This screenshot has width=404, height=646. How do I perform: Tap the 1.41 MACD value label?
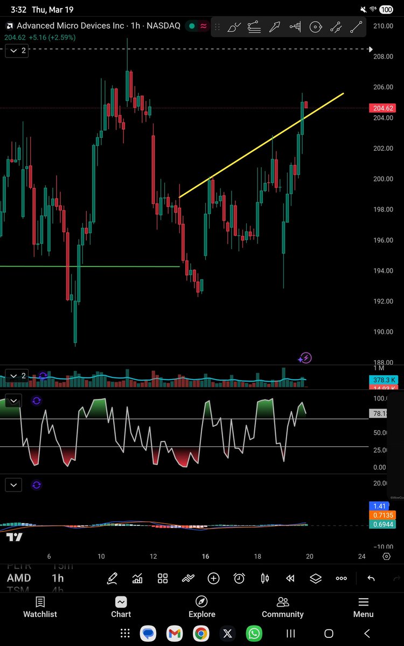378,506
